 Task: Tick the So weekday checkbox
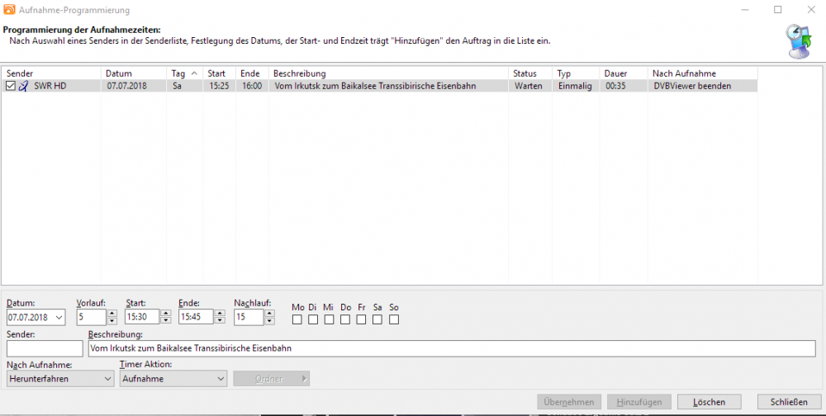point(394,319)
